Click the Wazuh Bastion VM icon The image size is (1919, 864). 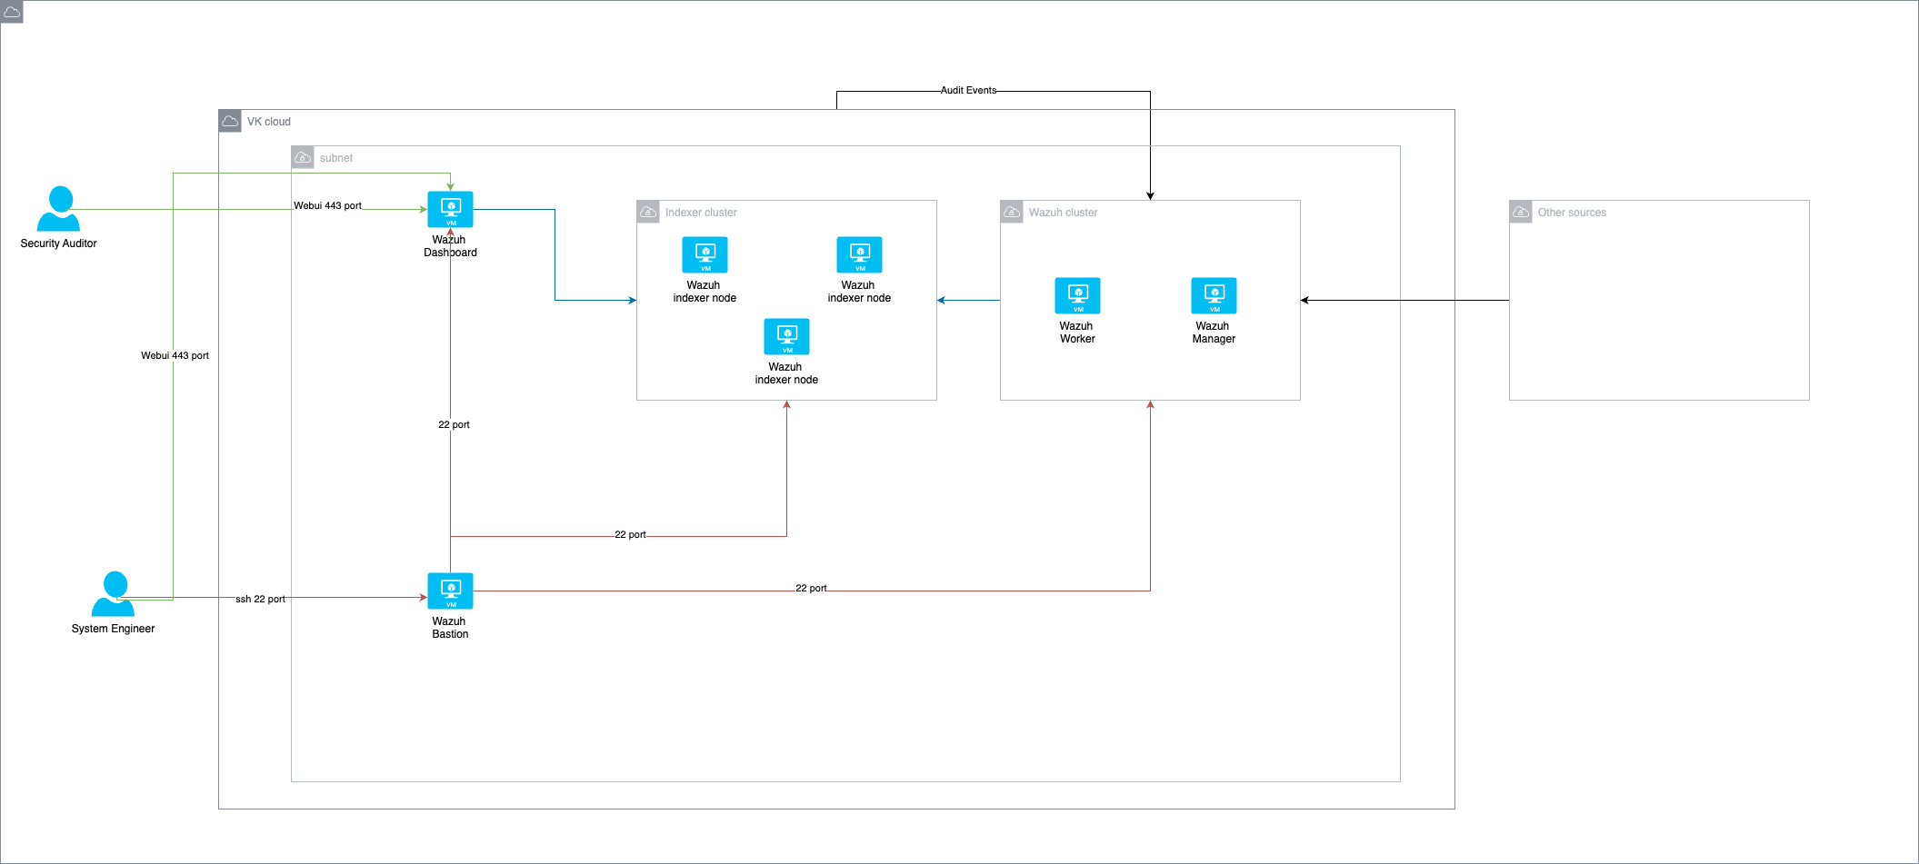(x=450, y=591)
